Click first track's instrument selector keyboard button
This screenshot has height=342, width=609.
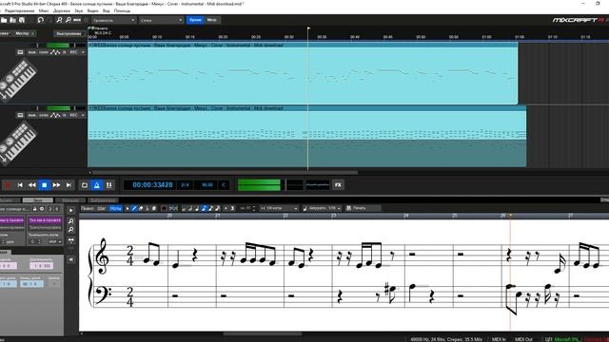tap(20, 52)
